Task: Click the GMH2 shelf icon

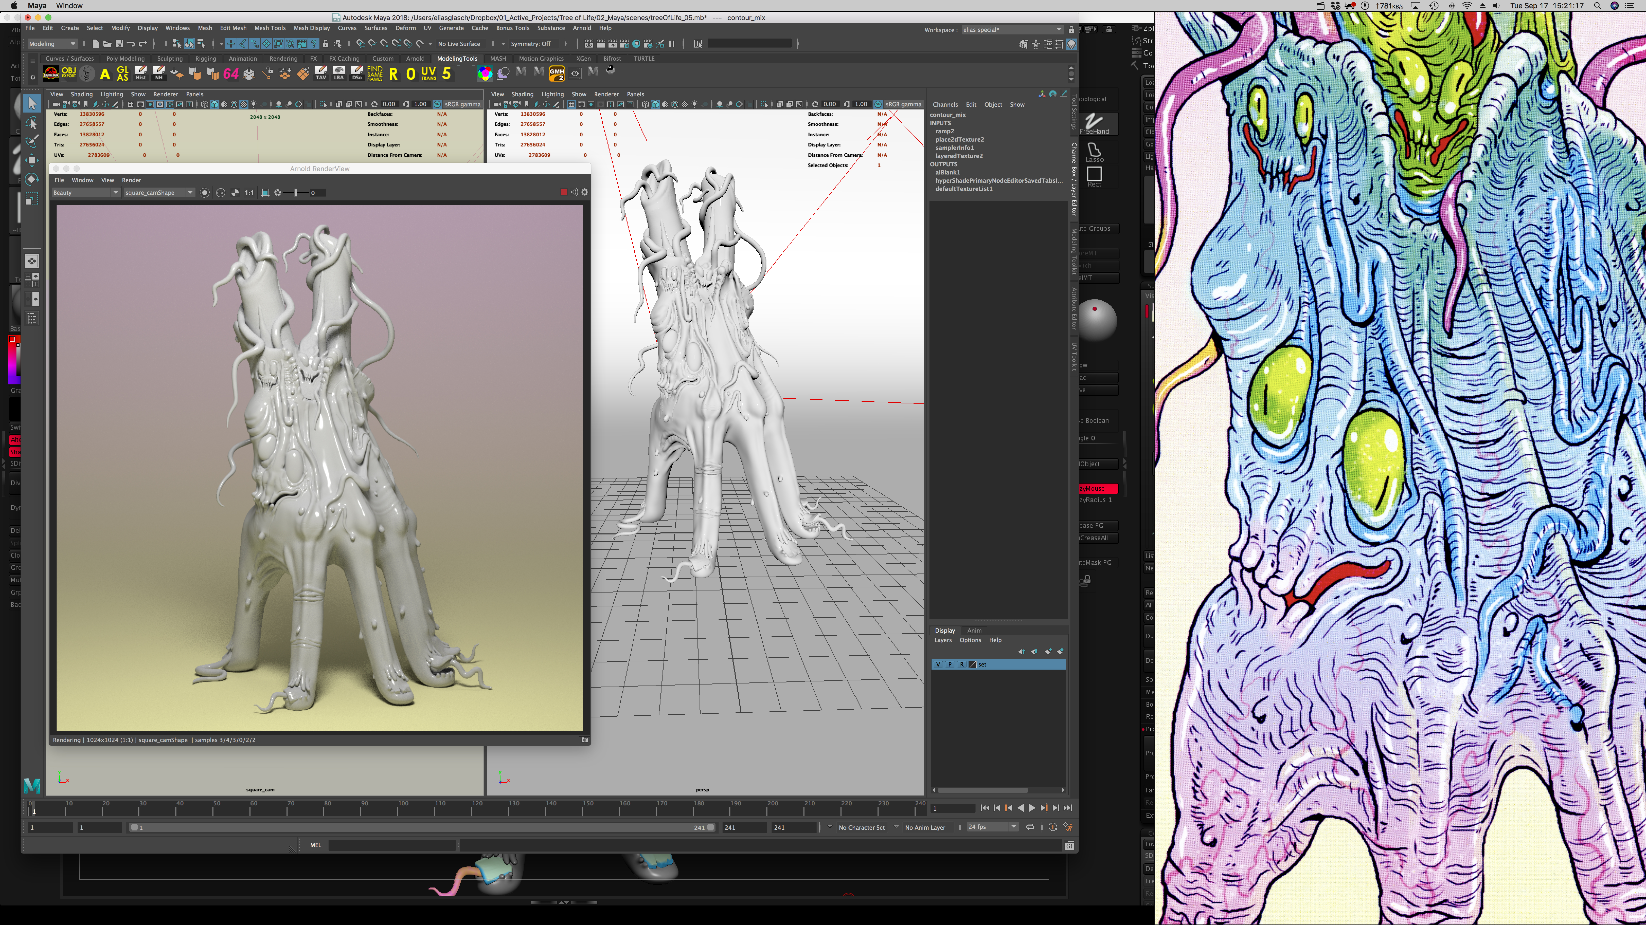Action: tap(557, 73)
